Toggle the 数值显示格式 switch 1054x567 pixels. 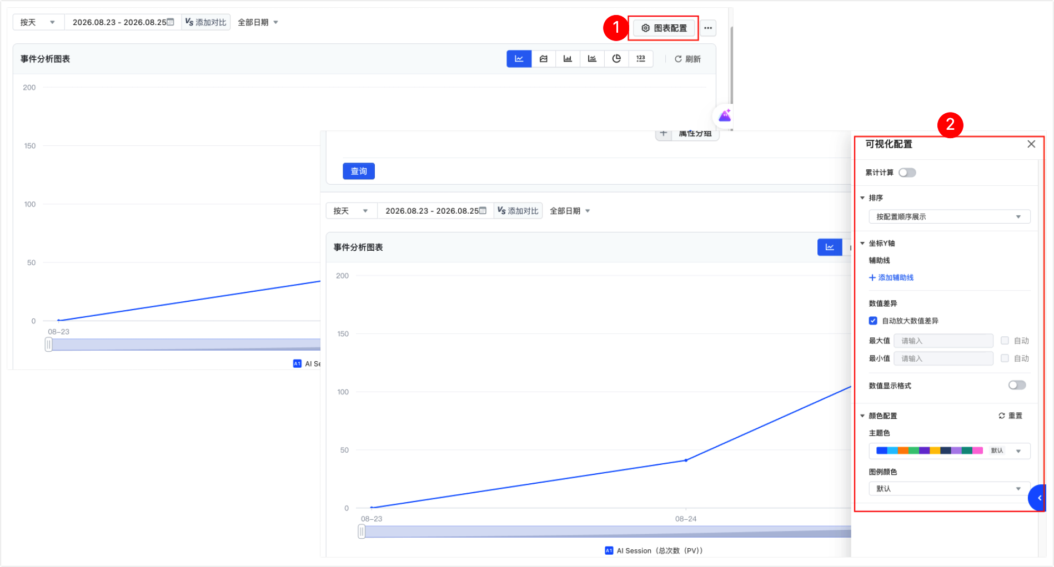tap(1017, 385)
